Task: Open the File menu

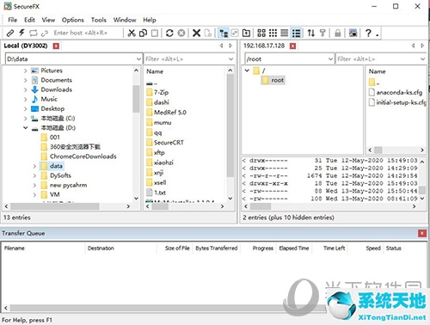Action: (13, 20)
